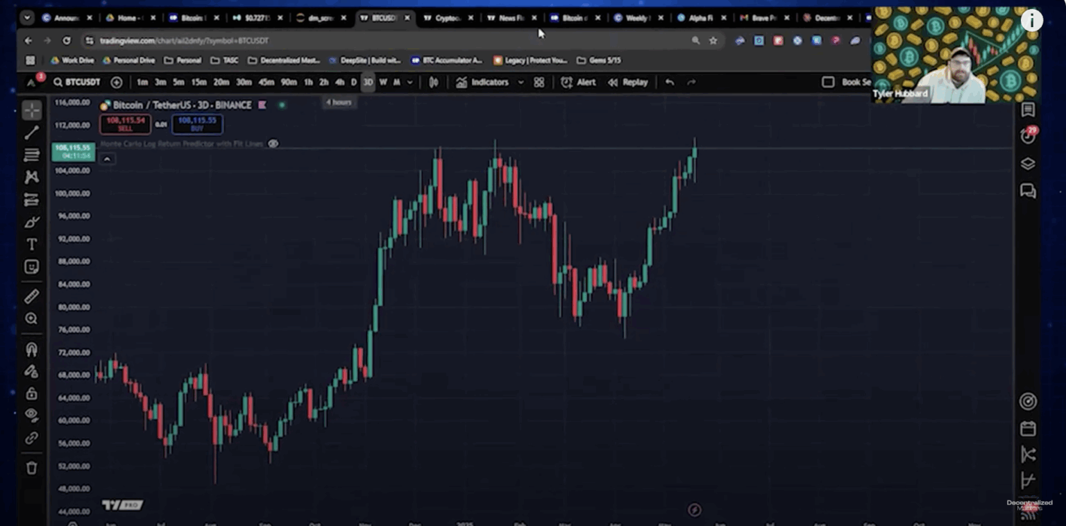Screen dimensions: 1066x526
Task: Open the Indicators favorites dropdown arrow
Action: click(x=521, y=82)
